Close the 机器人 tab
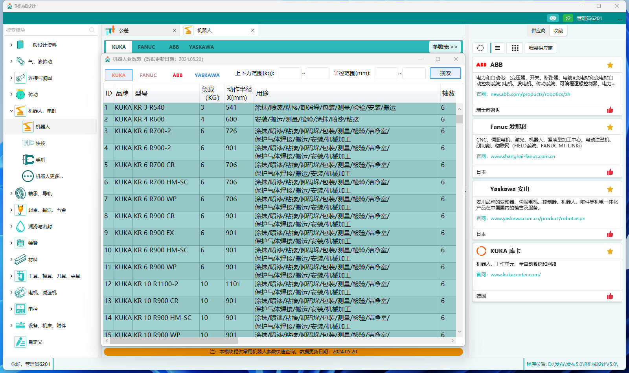Viewport: 629px width, 373px height. coord(253,30)
